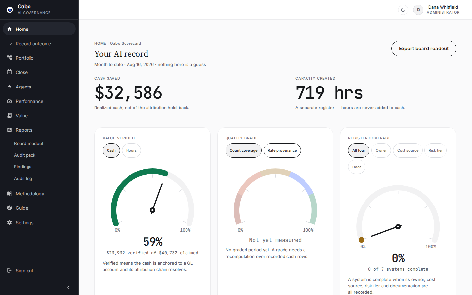The image size is (472, 295).
Task: Open the Agents page
Action: (x=39, y=87)
